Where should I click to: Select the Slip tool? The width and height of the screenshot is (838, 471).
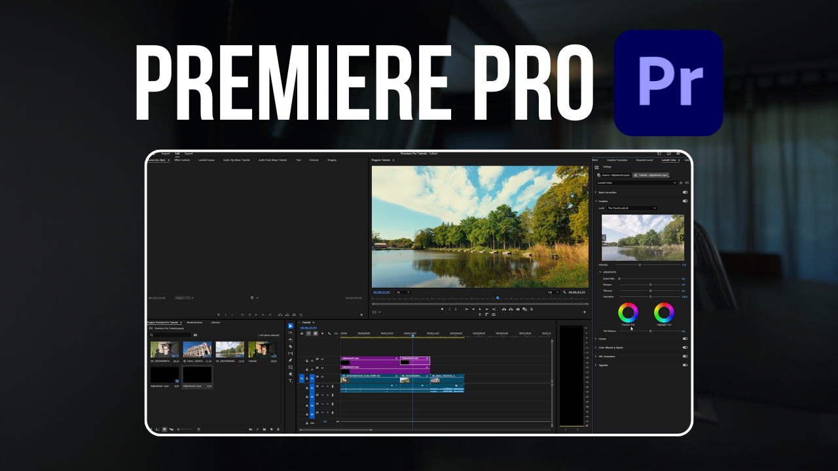(291, 353)
